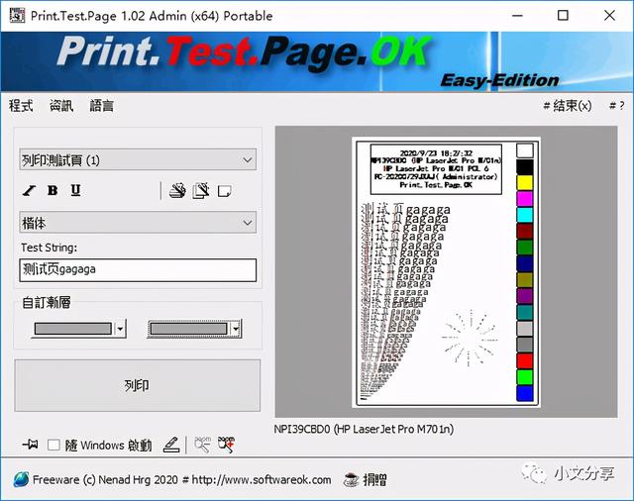The height and width of the screenshot is (501, 634).
Task: Maximize the Print.Test.Page window
Action: click(x=563, y=16)
